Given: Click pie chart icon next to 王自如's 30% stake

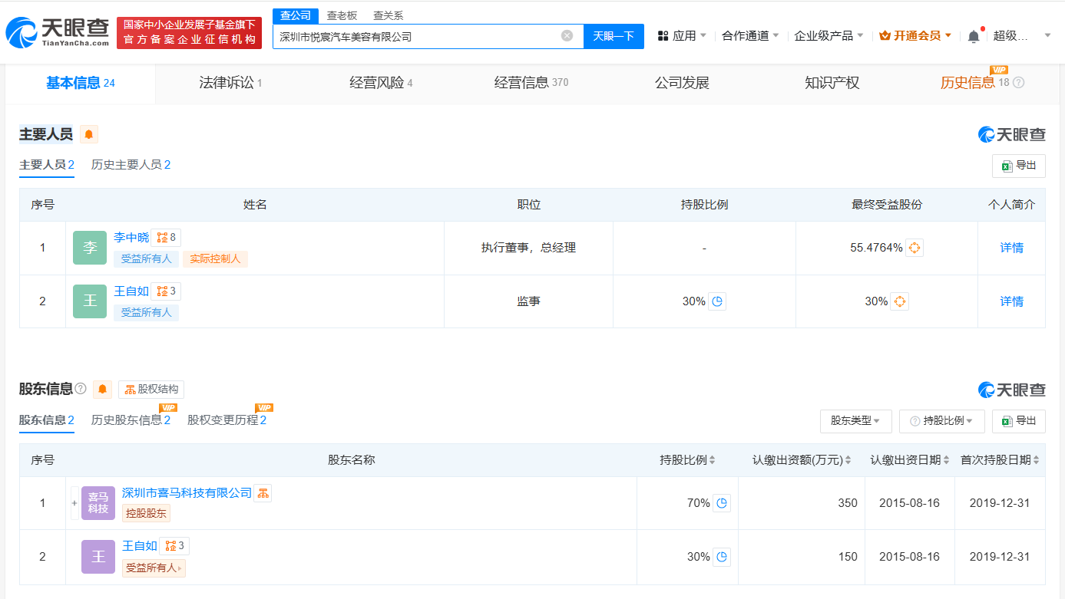Looking at the screenshot, I should (716, 301).
